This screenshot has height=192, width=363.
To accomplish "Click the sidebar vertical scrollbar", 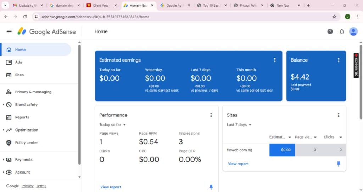I will pos(79,106).
